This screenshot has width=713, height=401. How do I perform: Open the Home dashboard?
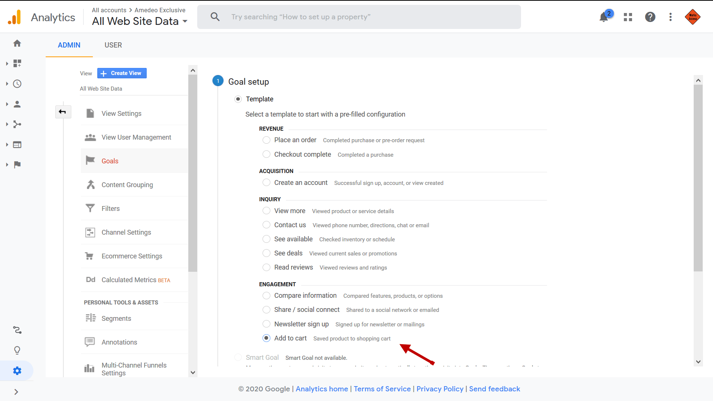(x=17, y=43)
